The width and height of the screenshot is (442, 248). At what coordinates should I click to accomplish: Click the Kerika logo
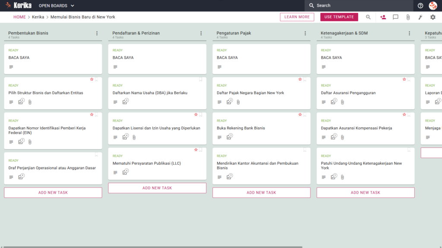pos(19,5)
